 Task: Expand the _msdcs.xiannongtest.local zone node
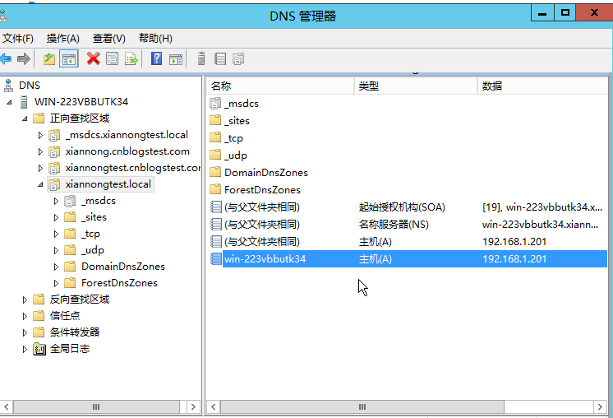click(x=40, y=135)
